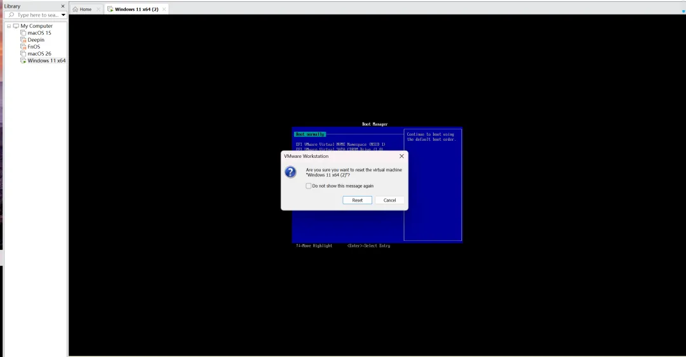Click the Library panel title
The width and height of the screenshot is (686, 357).
(12, 6)
